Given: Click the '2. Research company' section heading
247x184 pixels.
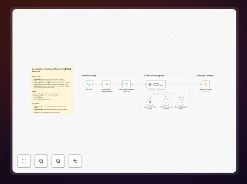Looking at the screenshot, I should coord(154,75).
